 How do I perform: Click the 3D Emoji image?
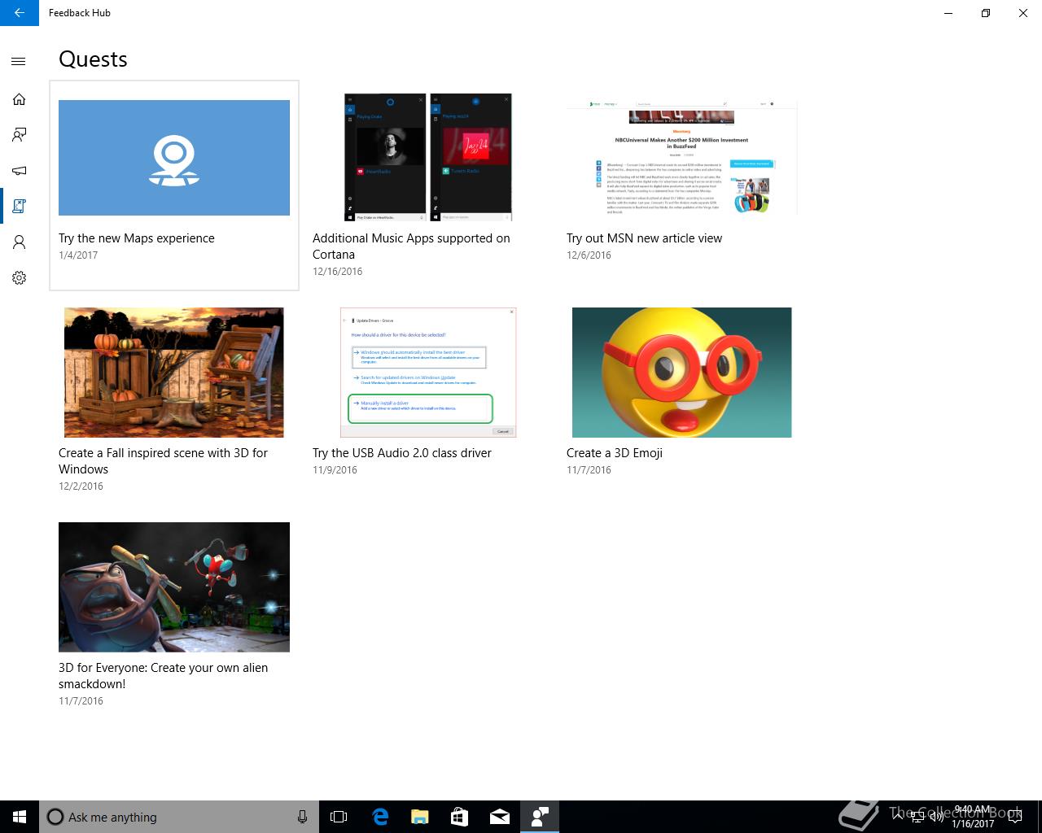pyautogui.click(x=681, y=373)
